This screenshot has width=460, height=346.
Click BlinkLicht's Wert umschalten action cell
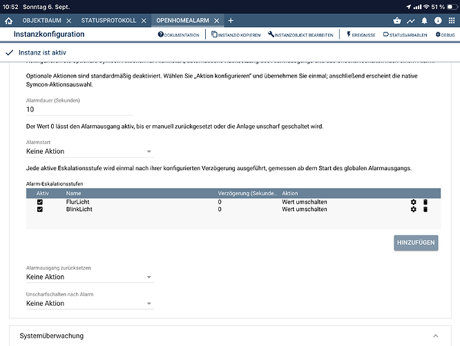305,209
